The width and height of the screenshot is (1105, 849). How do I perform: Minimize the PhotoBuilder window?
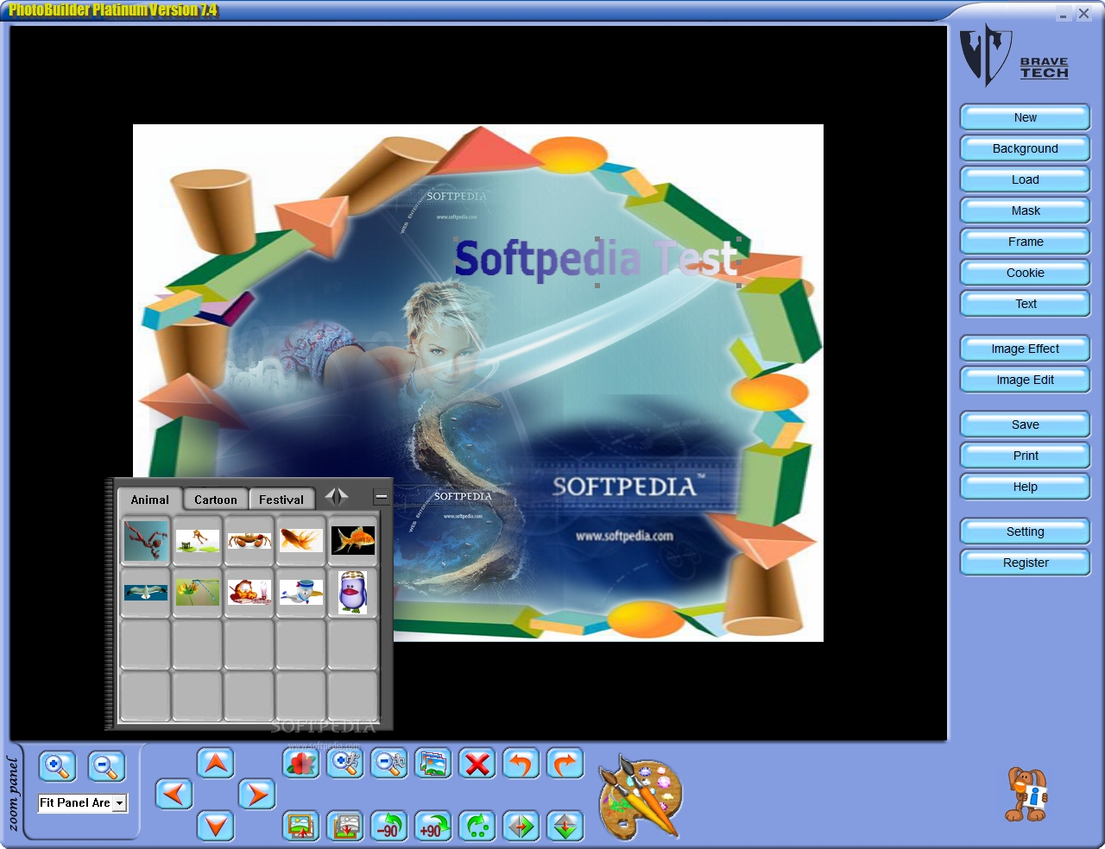(1064, 14)
